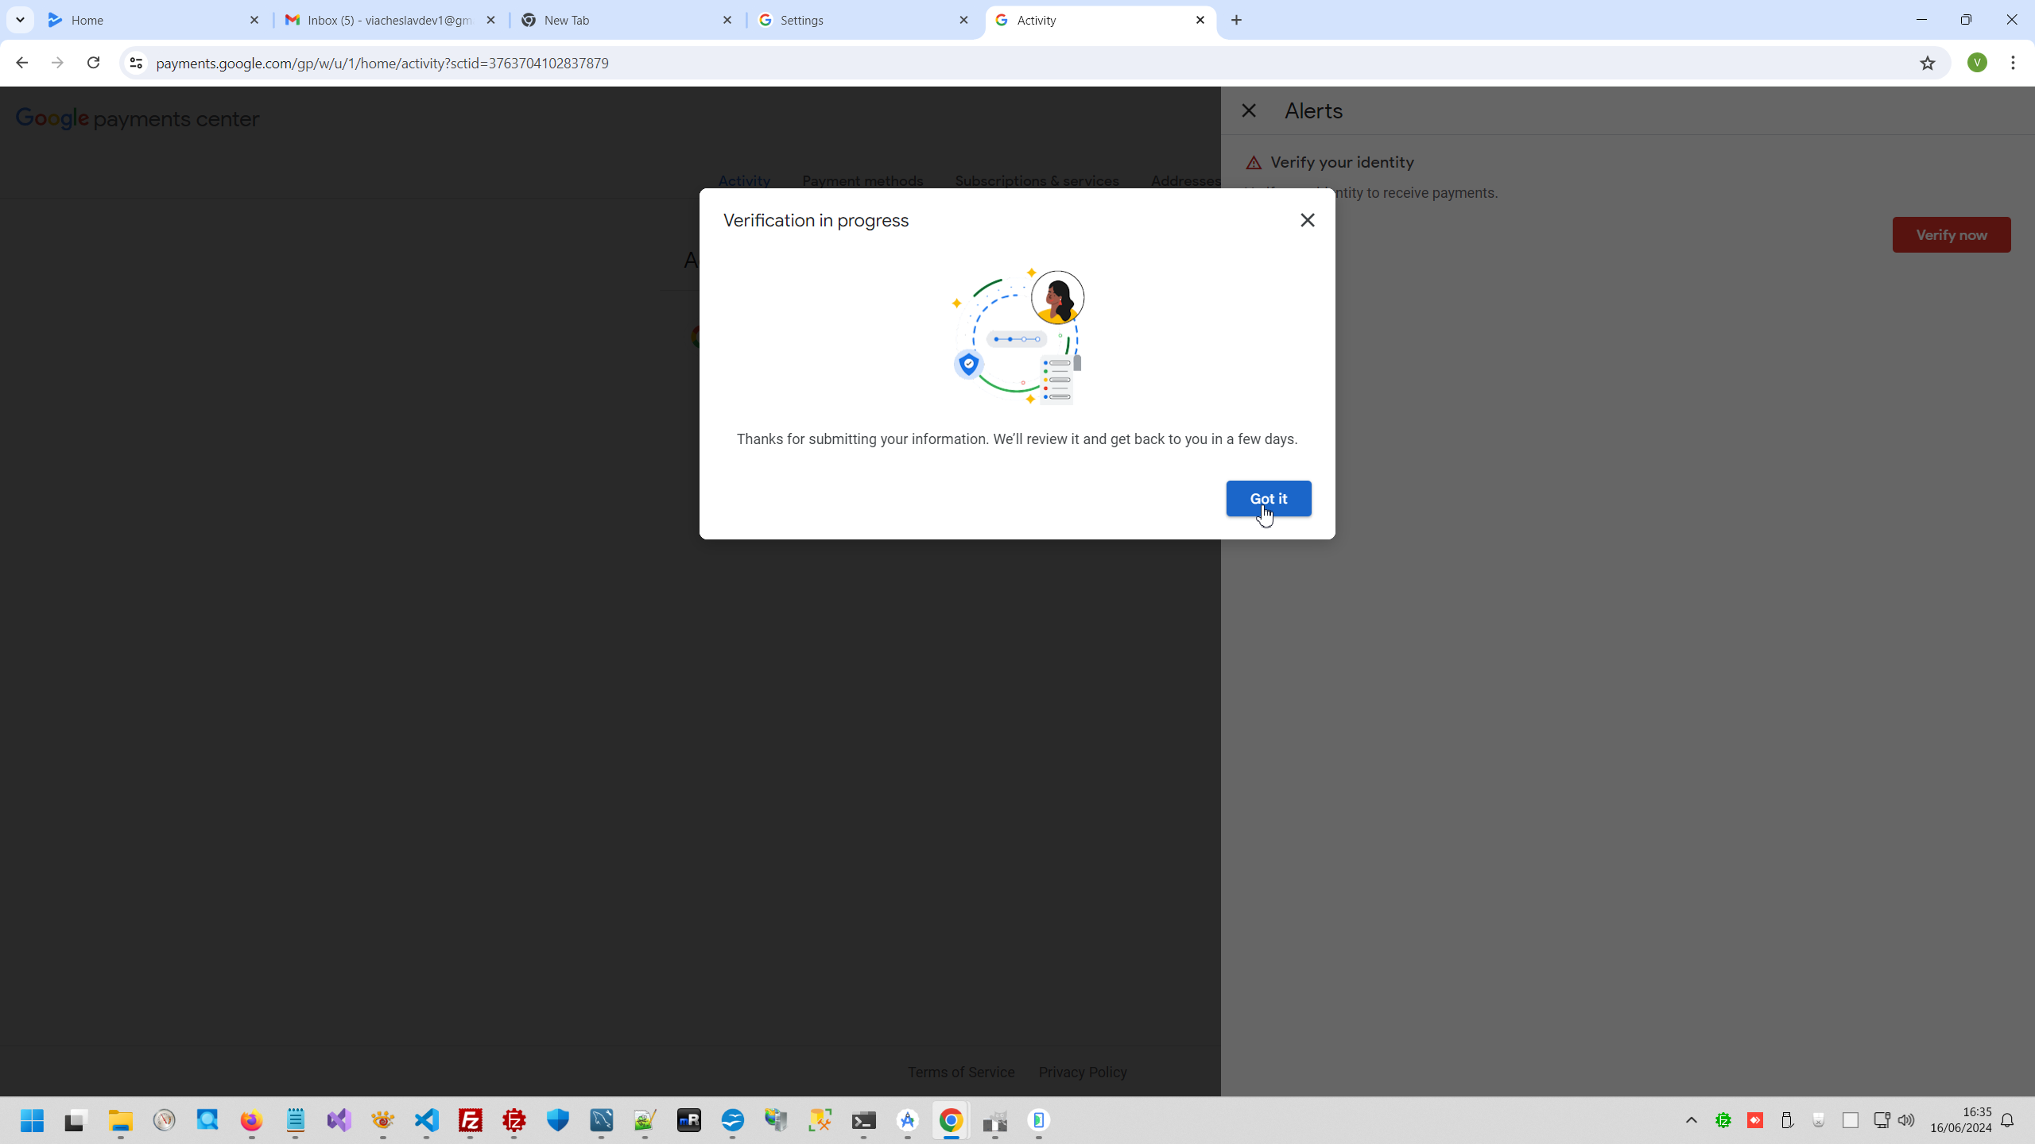Viewport: 2035px width, 1144px height.
Task: Open a new browser tab
Action: pos(1236,20)
